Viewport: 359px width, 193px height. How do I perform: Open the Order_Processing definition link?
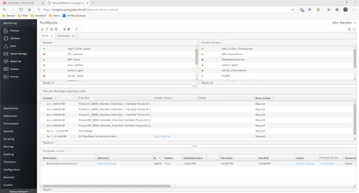tap(106, 163)
